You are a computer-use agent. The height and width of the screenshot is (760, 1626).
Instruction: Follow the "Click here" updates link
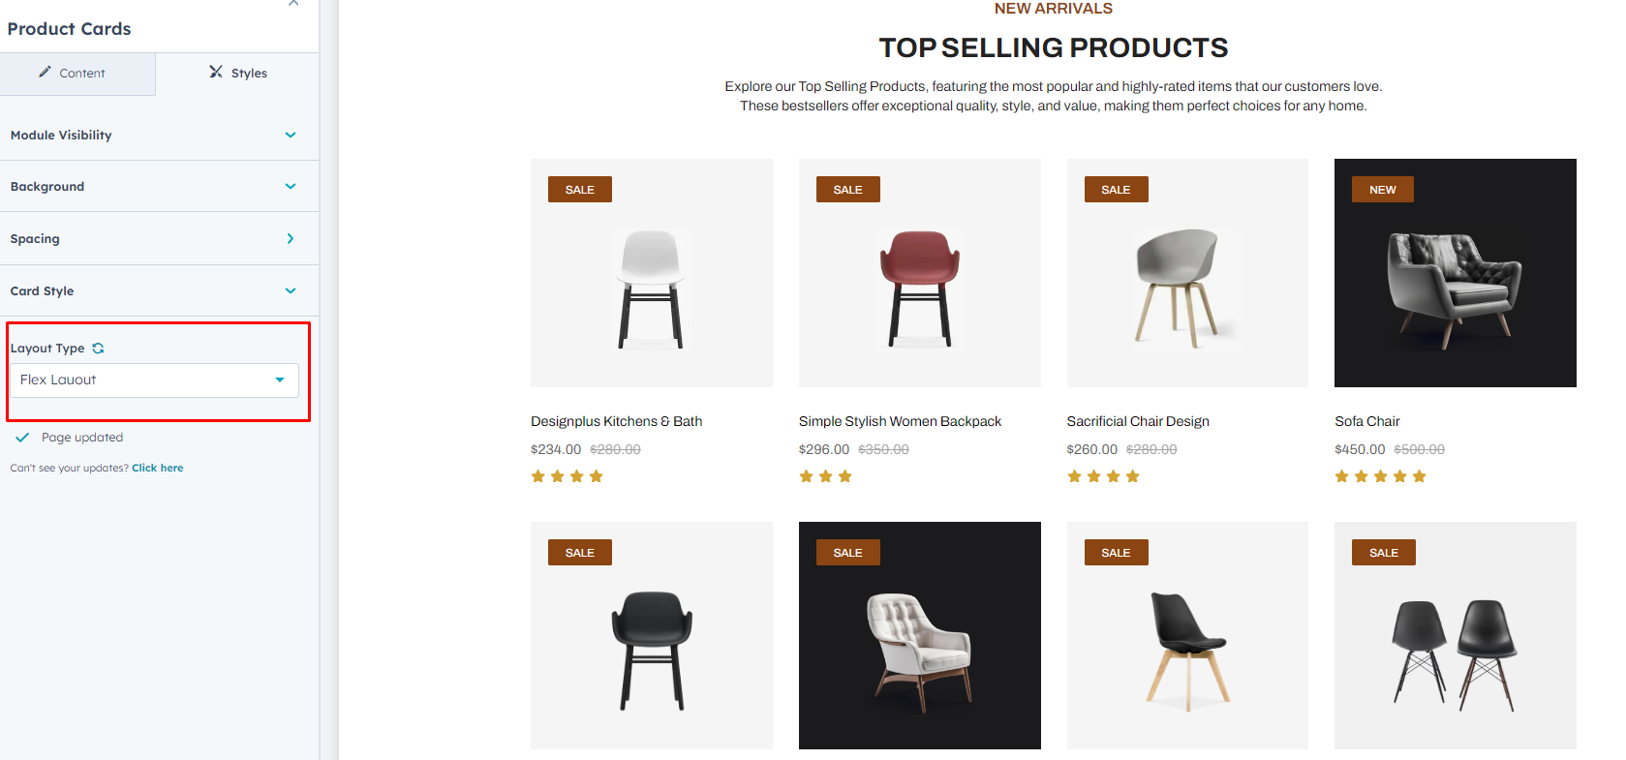pos(157,469)
